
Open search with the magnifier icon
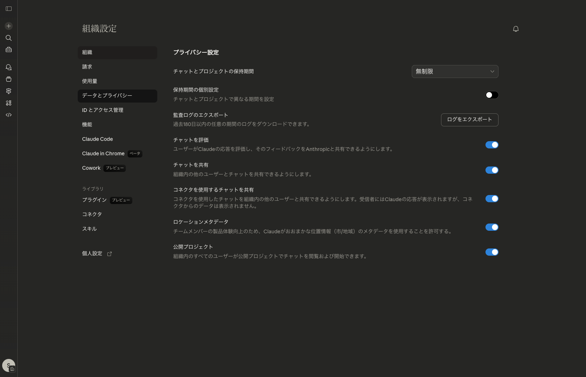pos(8,38)
